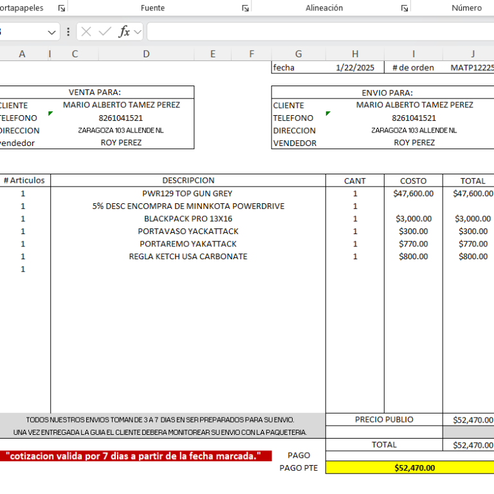Click the confirm entry checkmark icon
This screenshot has height=494, width=494.
[x=105, y=32]
